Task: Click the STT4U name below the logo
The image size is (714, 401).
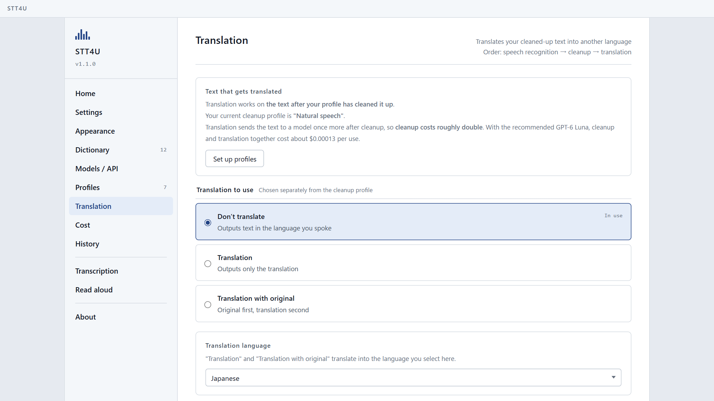Action: 88,52
